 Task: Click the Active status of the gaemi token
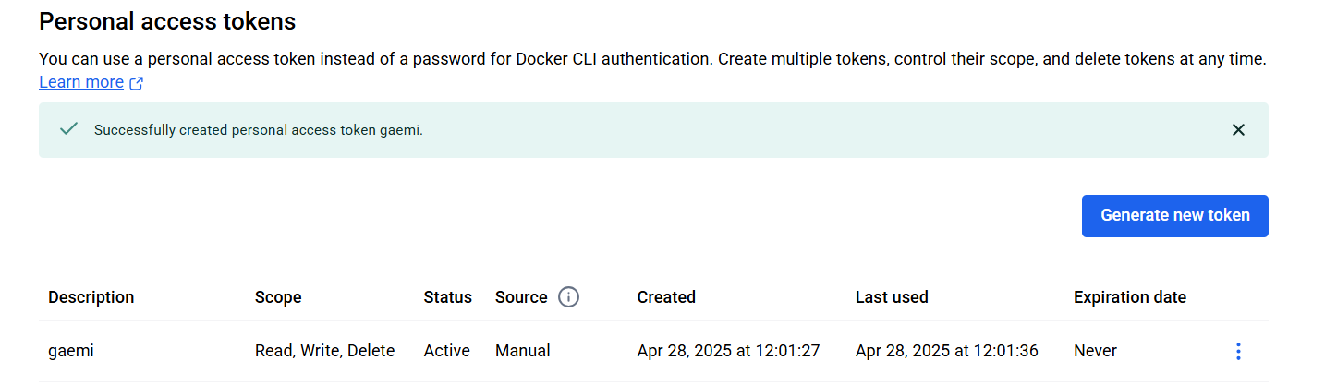[447, 351]
